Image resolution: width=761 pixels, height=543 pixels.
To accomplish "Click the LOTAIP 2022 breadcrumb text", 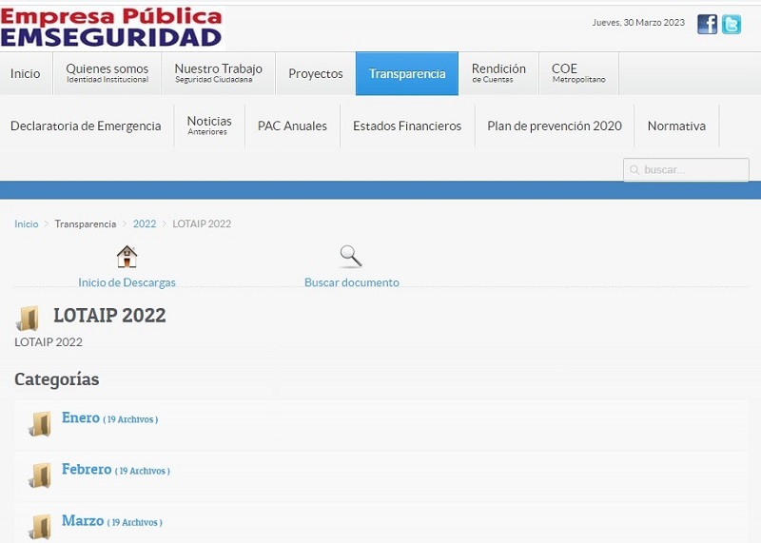I will pyautogui.click(x=202, y=223).
